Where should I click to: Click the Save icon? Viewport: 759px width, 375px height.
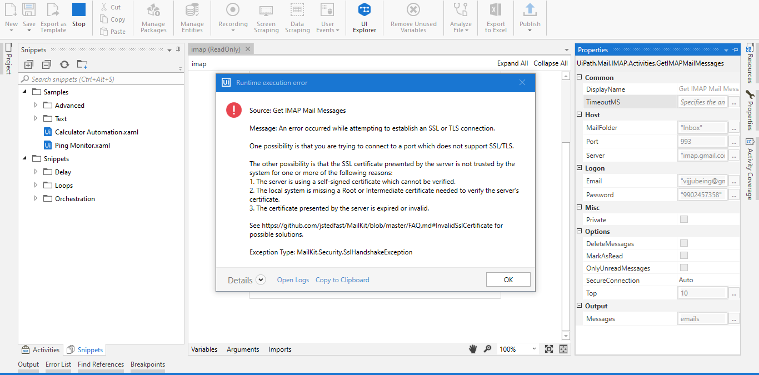coord(29,9)
